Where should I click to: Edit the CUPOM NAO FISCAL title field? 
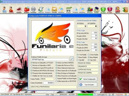[x=88, y=70]
